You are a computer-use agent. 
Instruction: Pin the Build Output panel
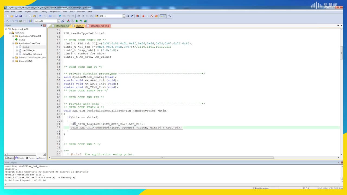tap(339, 162)
